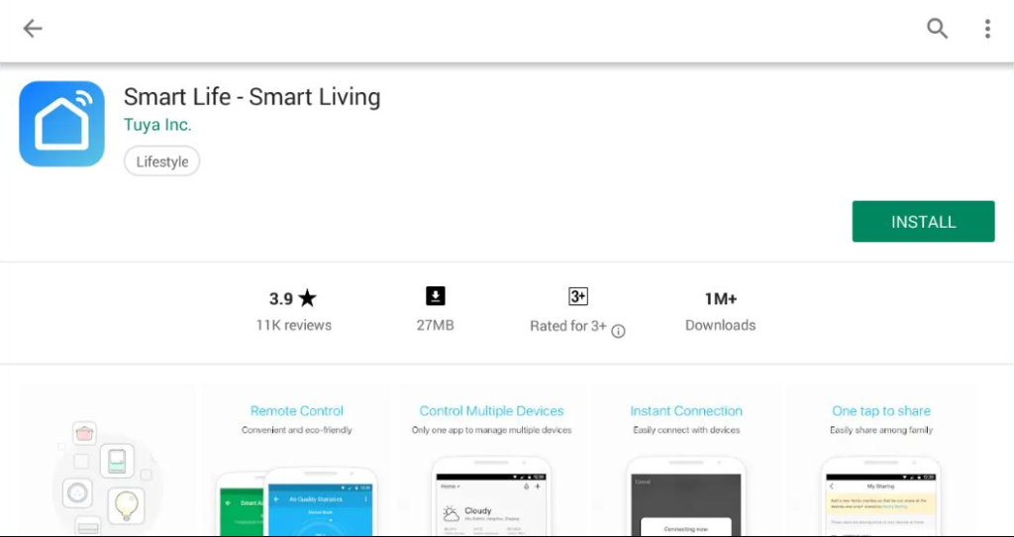Open search with the magnifier icon
This screenshot has height=537, width=1014.
pos(937,29)
